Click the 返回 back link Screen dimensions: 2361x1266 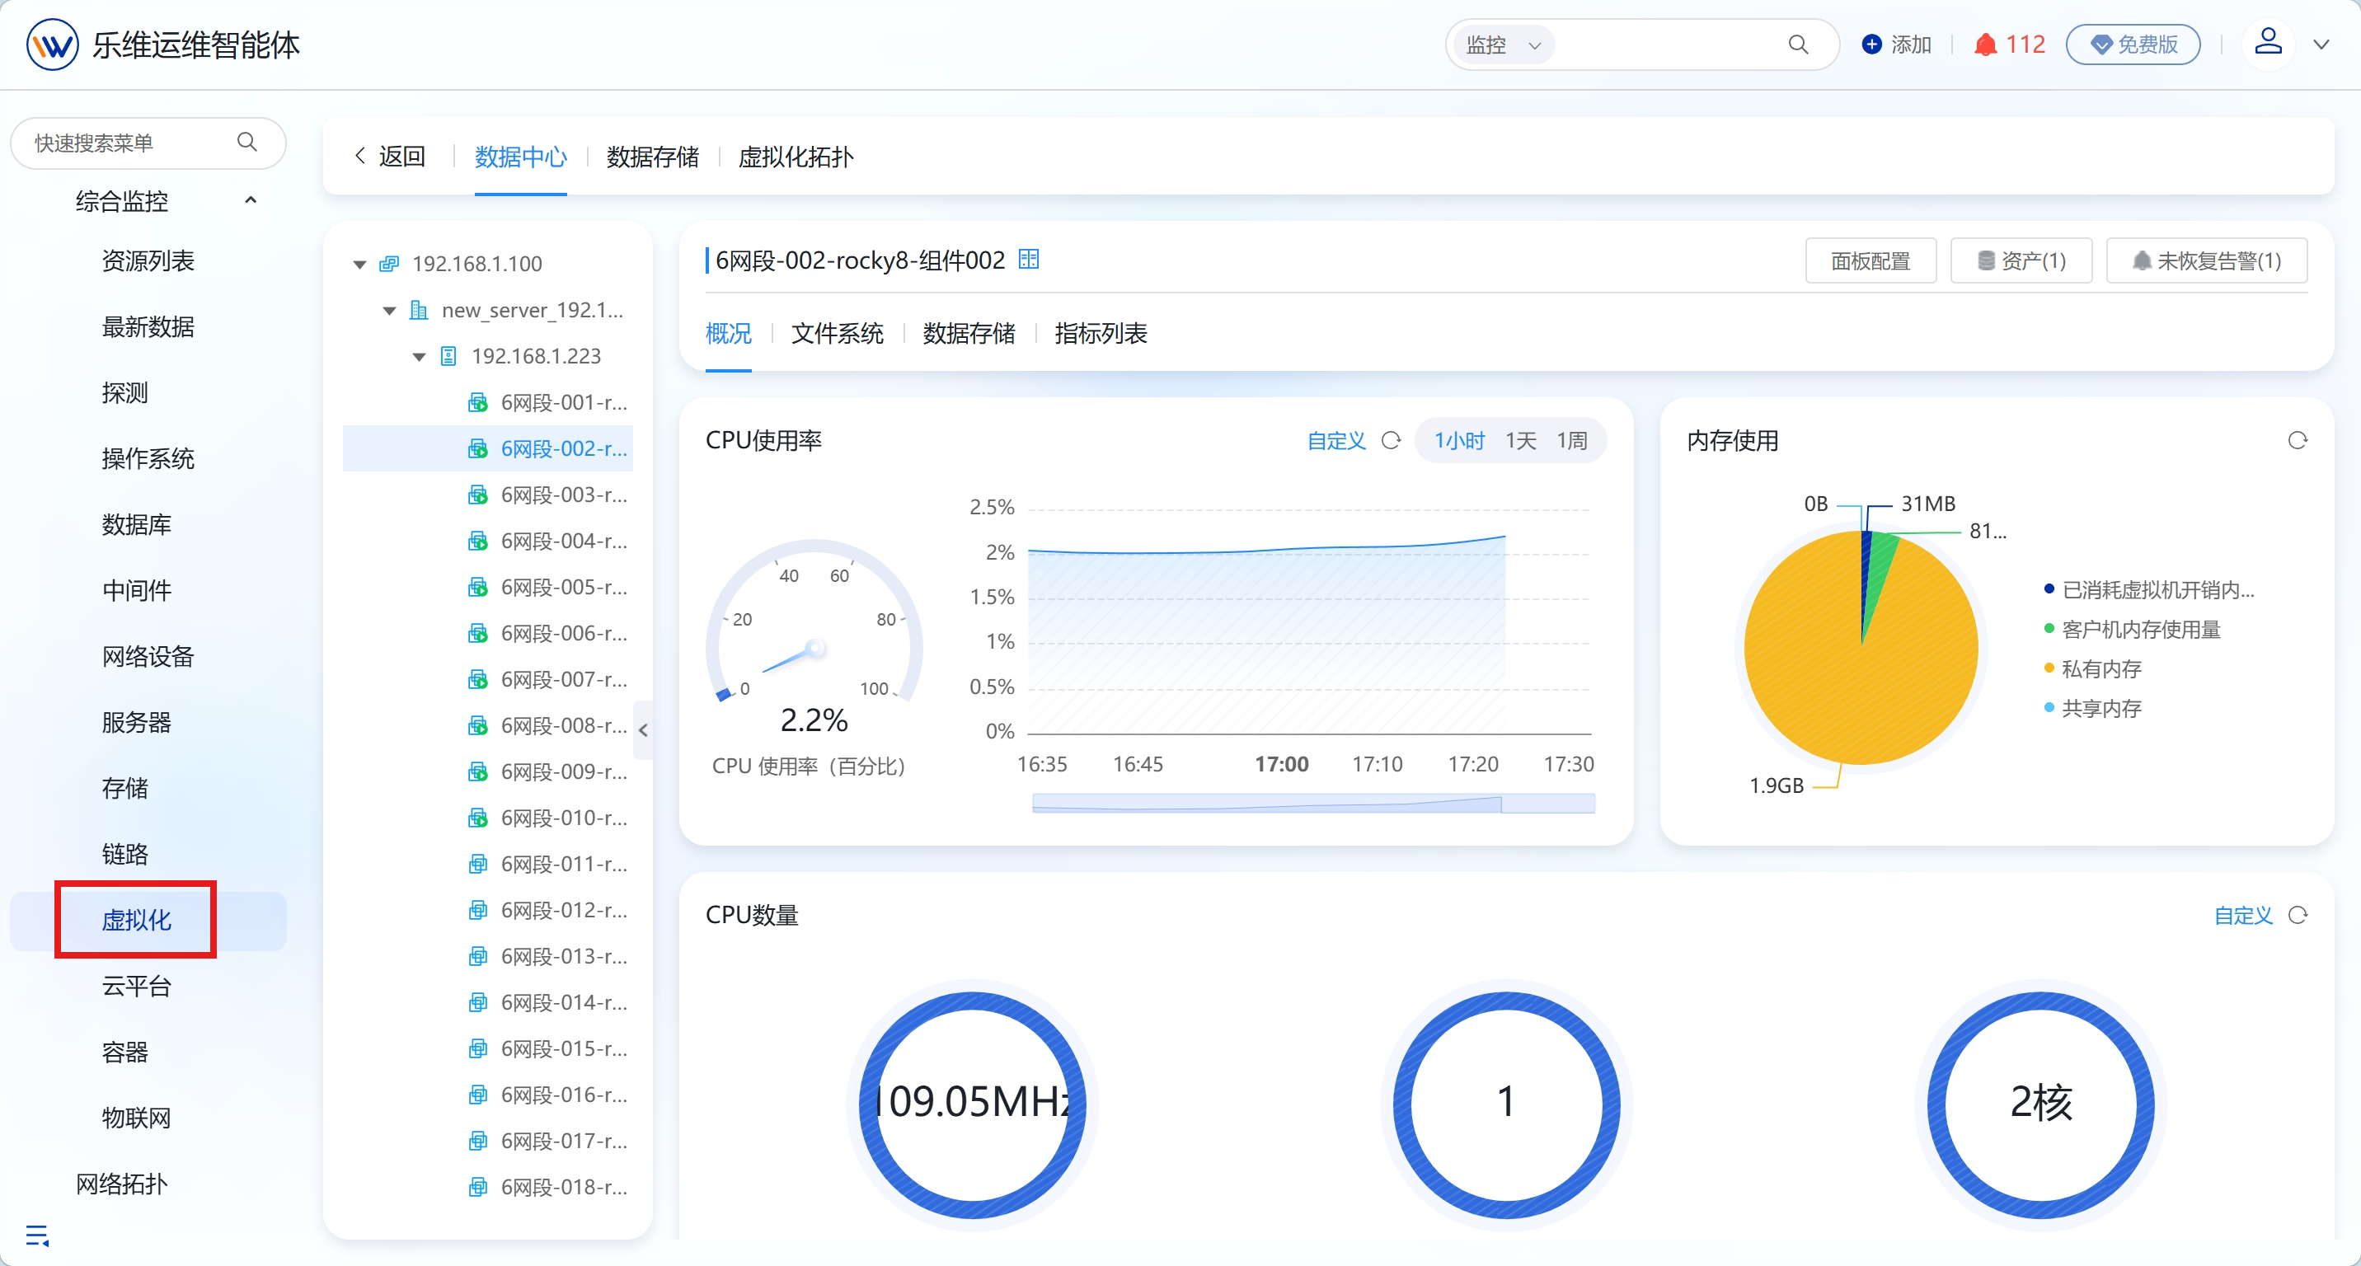click(x=390, y=157)
